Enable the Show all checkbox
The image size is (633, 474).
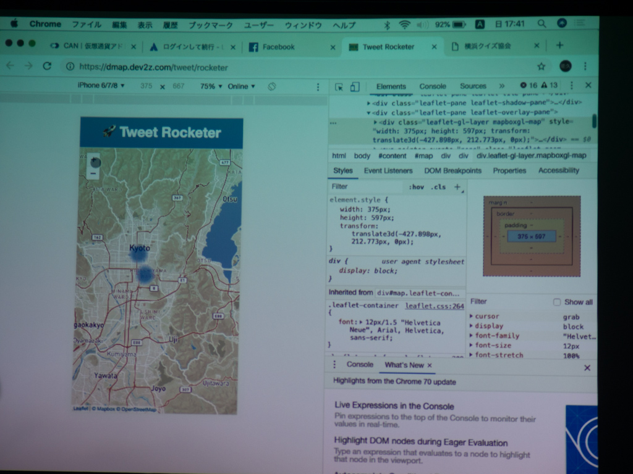coord(557,302)
